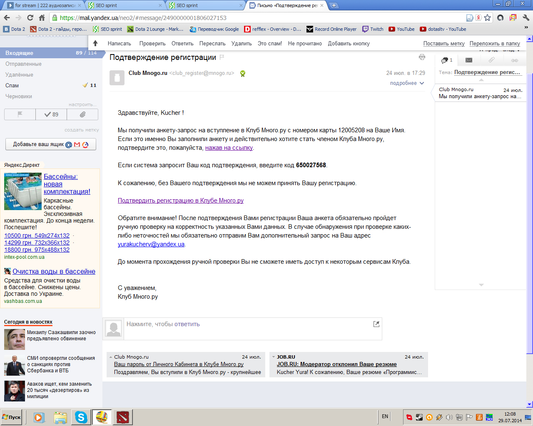Click the colorful cube extension icon
Image resolution: width=533 pixels, height=426 pixels.
click(x=513, y=17)
